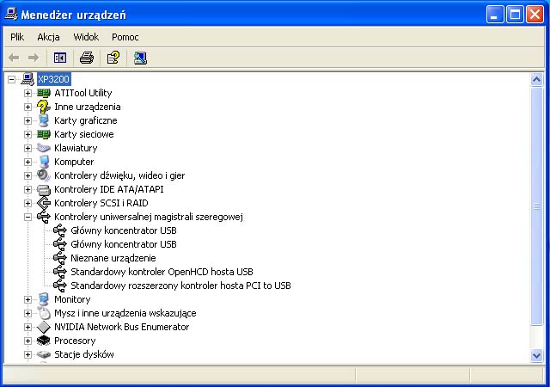Viewport: 550px width, 387px height.
Task: Select the Nieznane urządzenie device
Action: (113, 258)
